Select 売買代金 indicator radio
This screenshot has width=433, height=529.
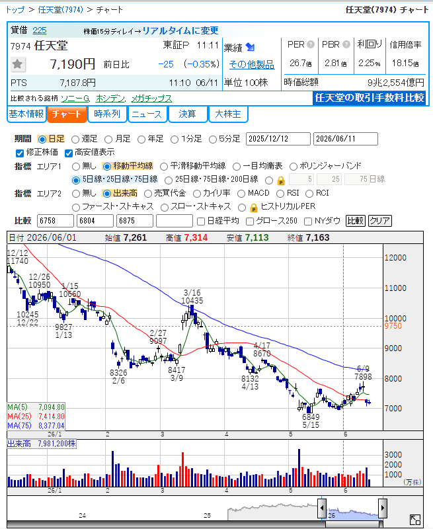pyautogui.click(x=147, y=194)
